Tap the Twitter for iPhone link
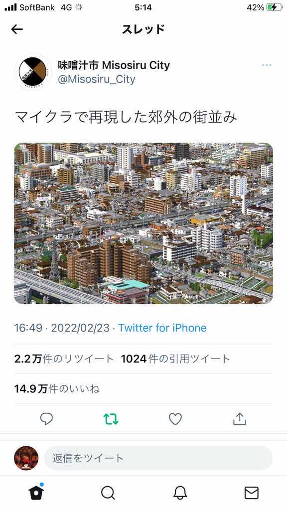 [x=162, y=328]
